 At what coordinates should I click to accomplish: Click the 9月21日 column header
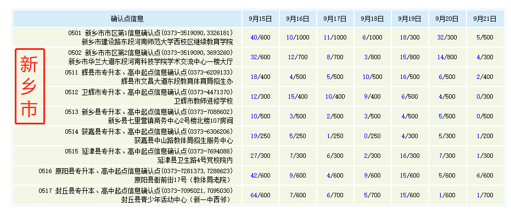tap(485, 19)
